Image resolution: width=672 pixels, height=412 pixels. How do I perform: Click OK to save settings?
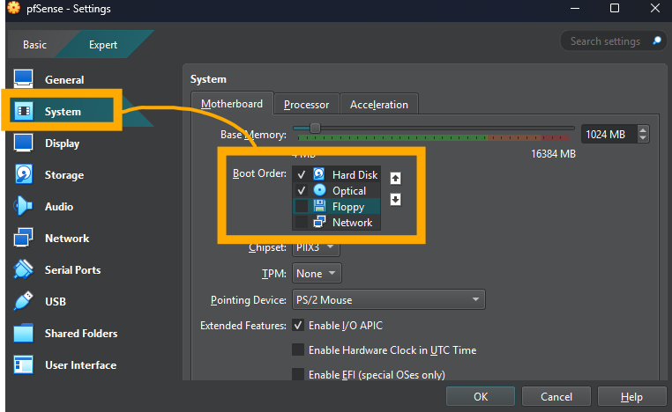(x=481, y=397)
